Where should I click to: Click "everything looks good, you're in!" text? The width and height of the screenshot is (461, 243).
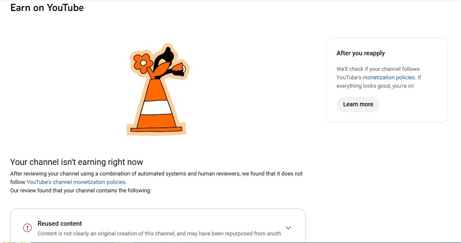point(375,86)
